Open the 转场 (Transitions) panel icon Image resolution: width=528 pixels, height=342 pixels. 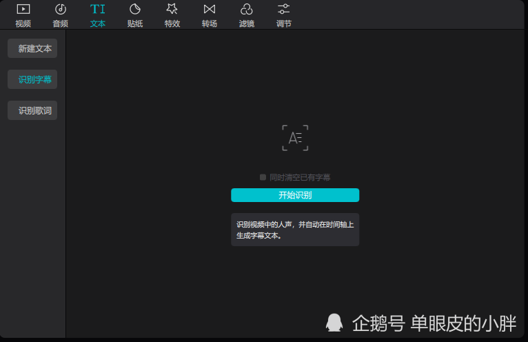[x=210, y=10]
